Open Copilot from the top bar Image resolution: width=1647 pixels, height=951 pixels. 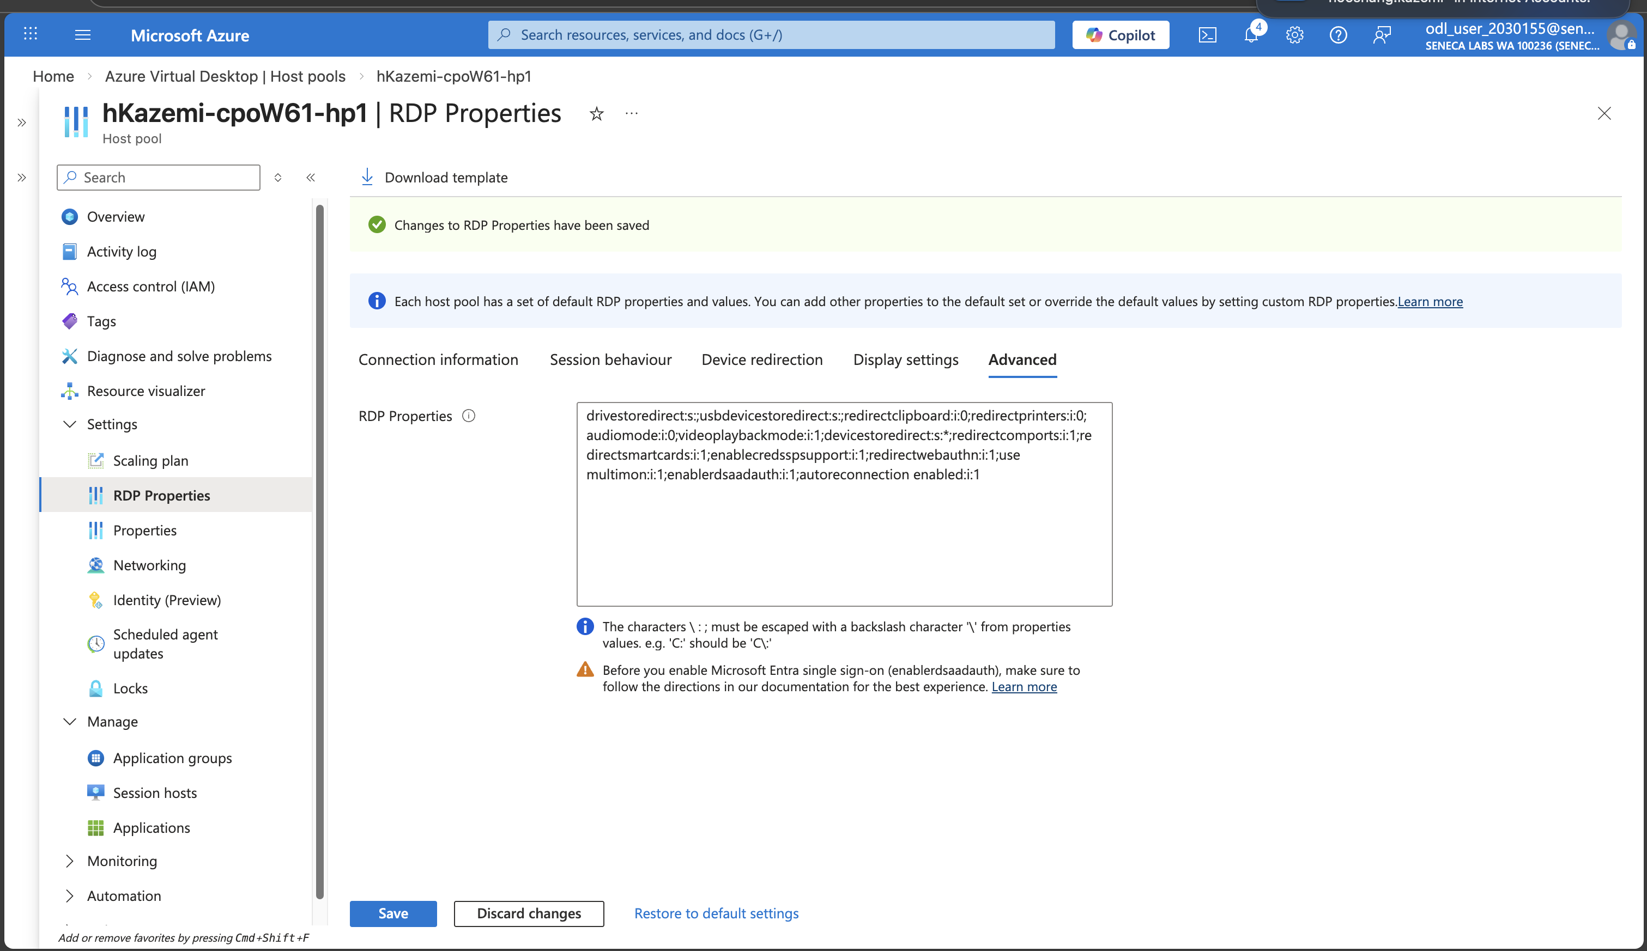tap(1120, 35)
